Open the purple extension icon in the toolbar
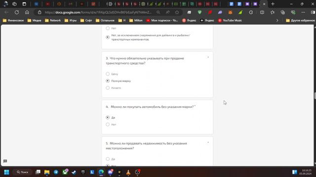This screenshot has width=316, height=177. [220, 12]
